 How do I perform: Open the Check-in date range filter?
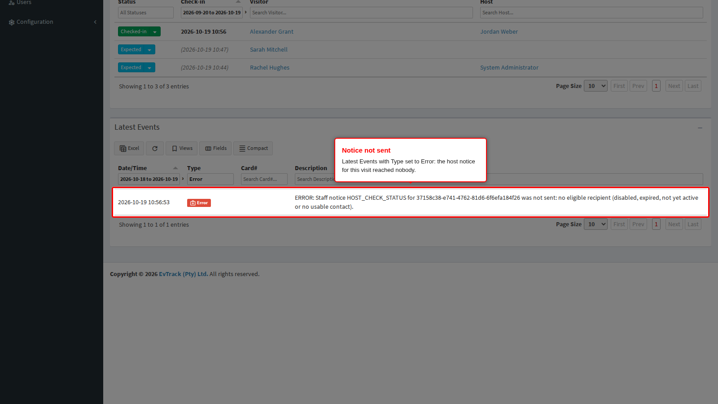click(212, 13)
